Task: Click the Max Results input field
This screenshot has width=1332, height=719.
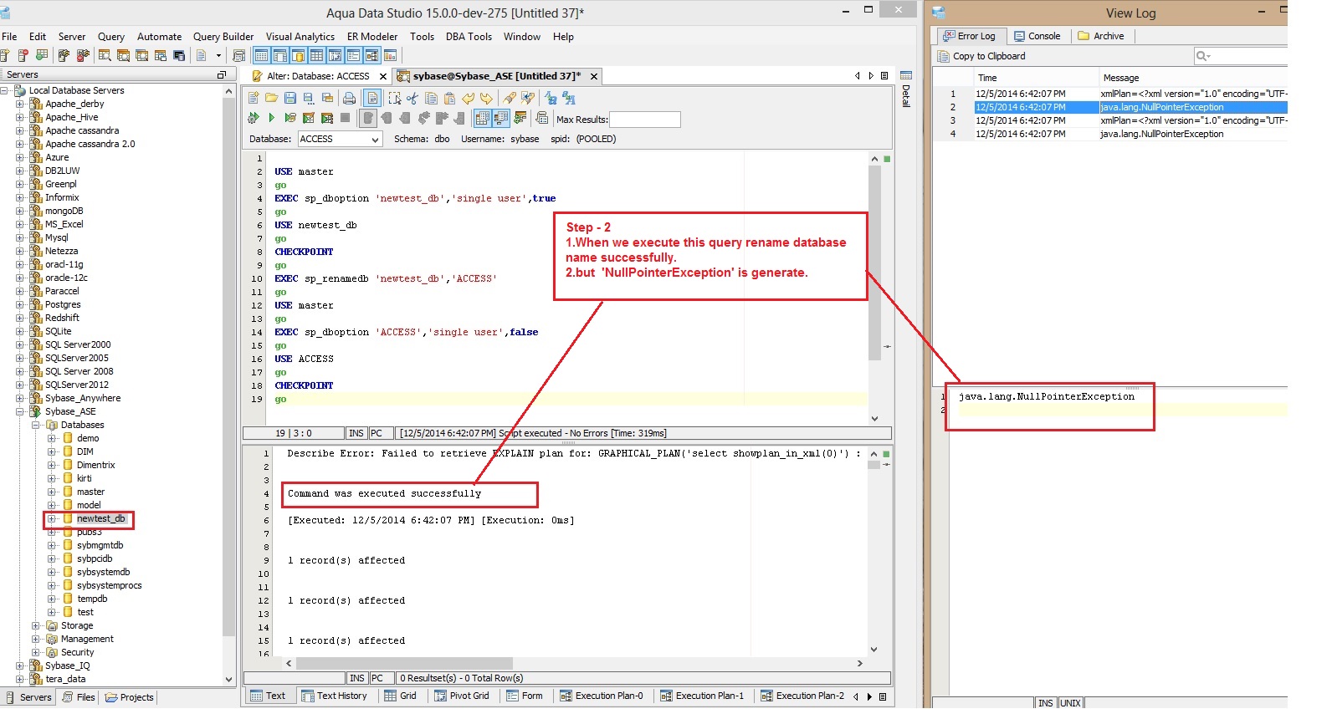Action: [x=644, y=120]
